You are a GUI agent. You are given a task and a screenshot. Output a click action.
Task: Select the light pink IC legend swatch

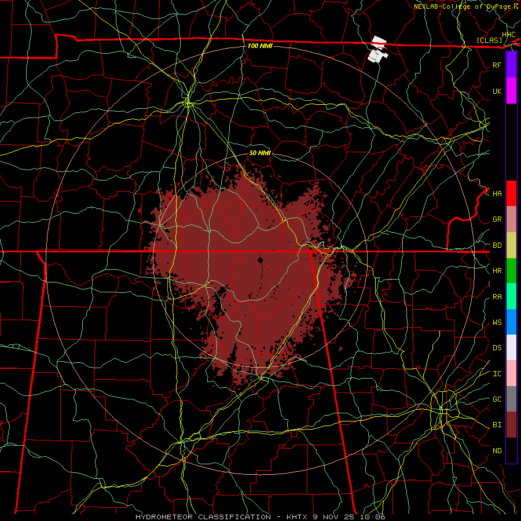tap(511, 373)
